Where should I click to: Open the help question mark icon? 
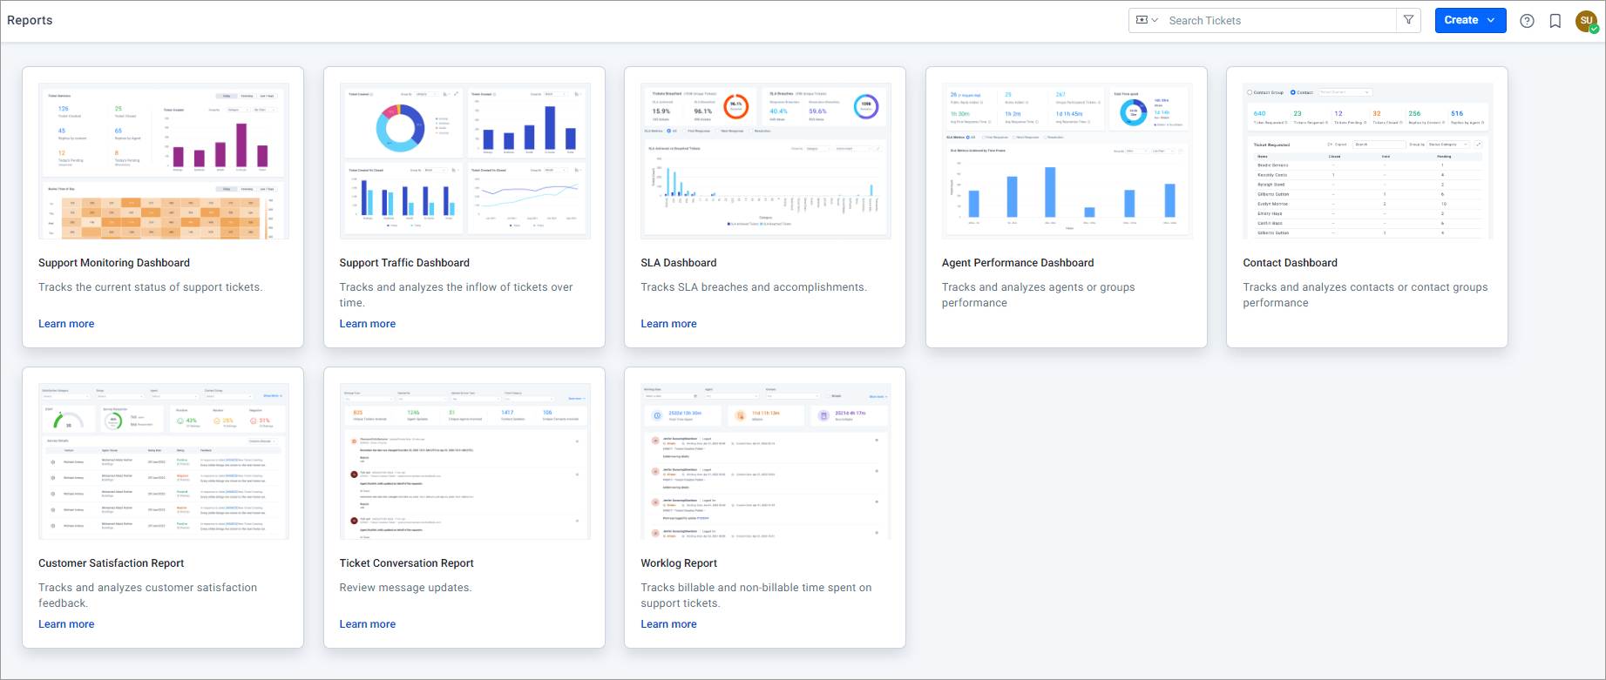pos(1527,21)
